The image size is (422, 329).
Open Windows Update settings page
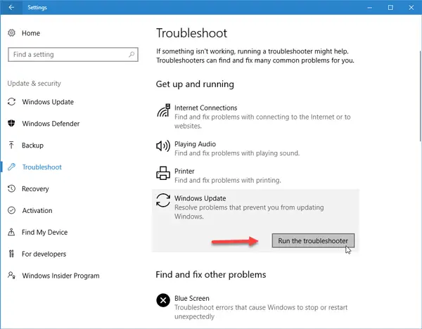[48, 102]
